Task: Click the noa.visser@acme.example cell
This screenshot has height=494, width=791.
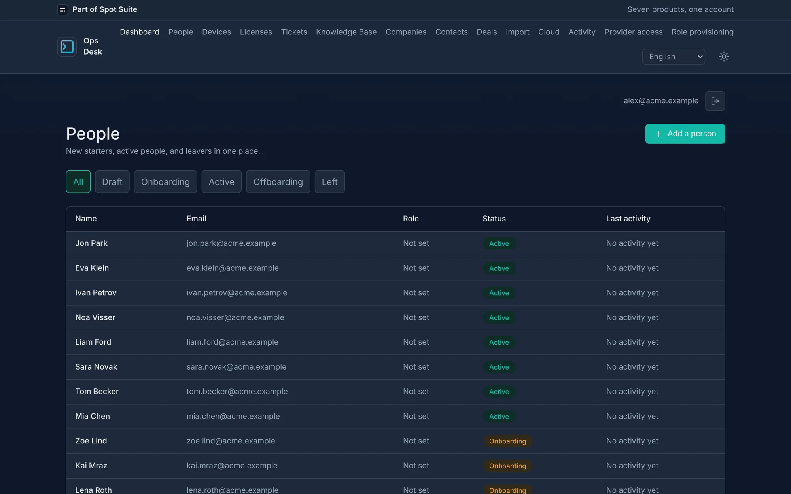Action: coord(235,317)
